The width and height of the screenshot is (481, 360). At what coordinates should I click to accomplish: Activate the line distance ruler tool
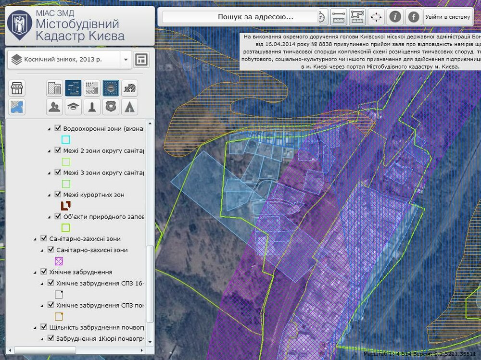coord(339,17)
